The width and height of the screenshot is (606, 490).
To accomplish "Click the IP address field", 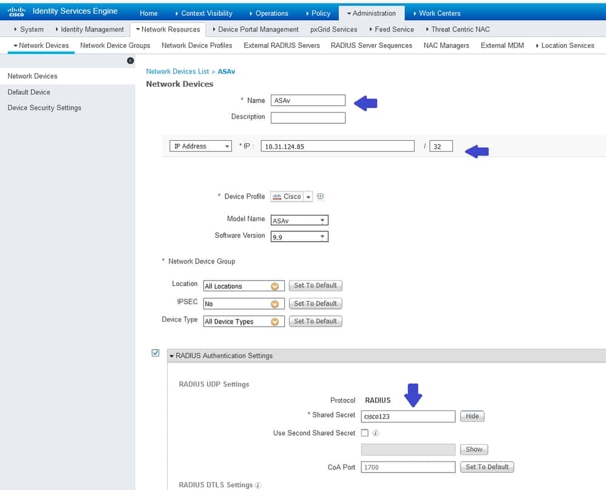I will pos(338,146).
